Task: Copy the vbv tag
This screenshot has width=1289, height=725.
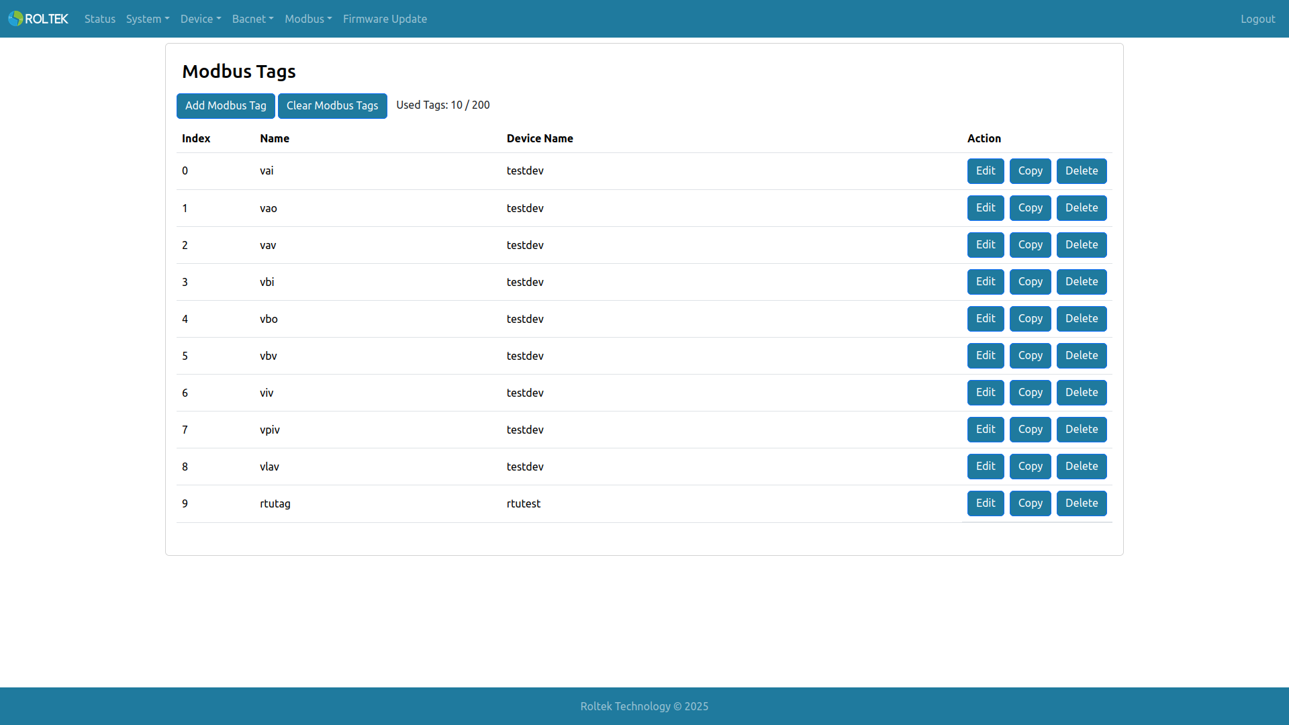Action: coord(1030,355)
